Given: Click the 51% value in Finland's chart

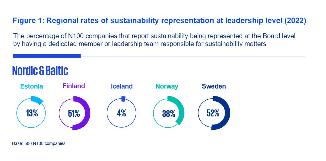Looking at the screenshot, I should [74, 113].
